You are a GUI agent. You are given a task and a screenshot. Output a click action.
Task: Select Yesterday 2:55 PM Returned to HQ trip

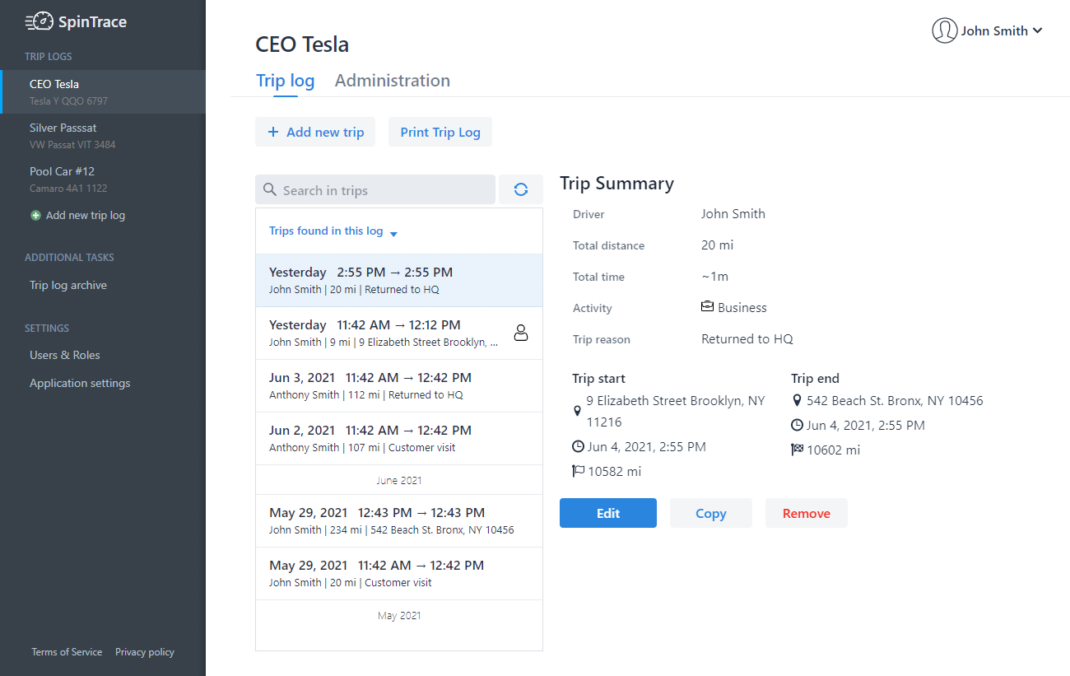point(399,281)
